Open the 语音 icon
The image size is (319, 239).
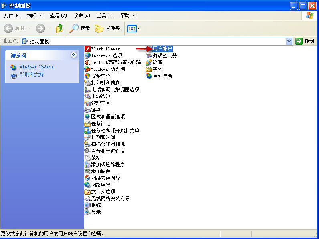[149, 62]
